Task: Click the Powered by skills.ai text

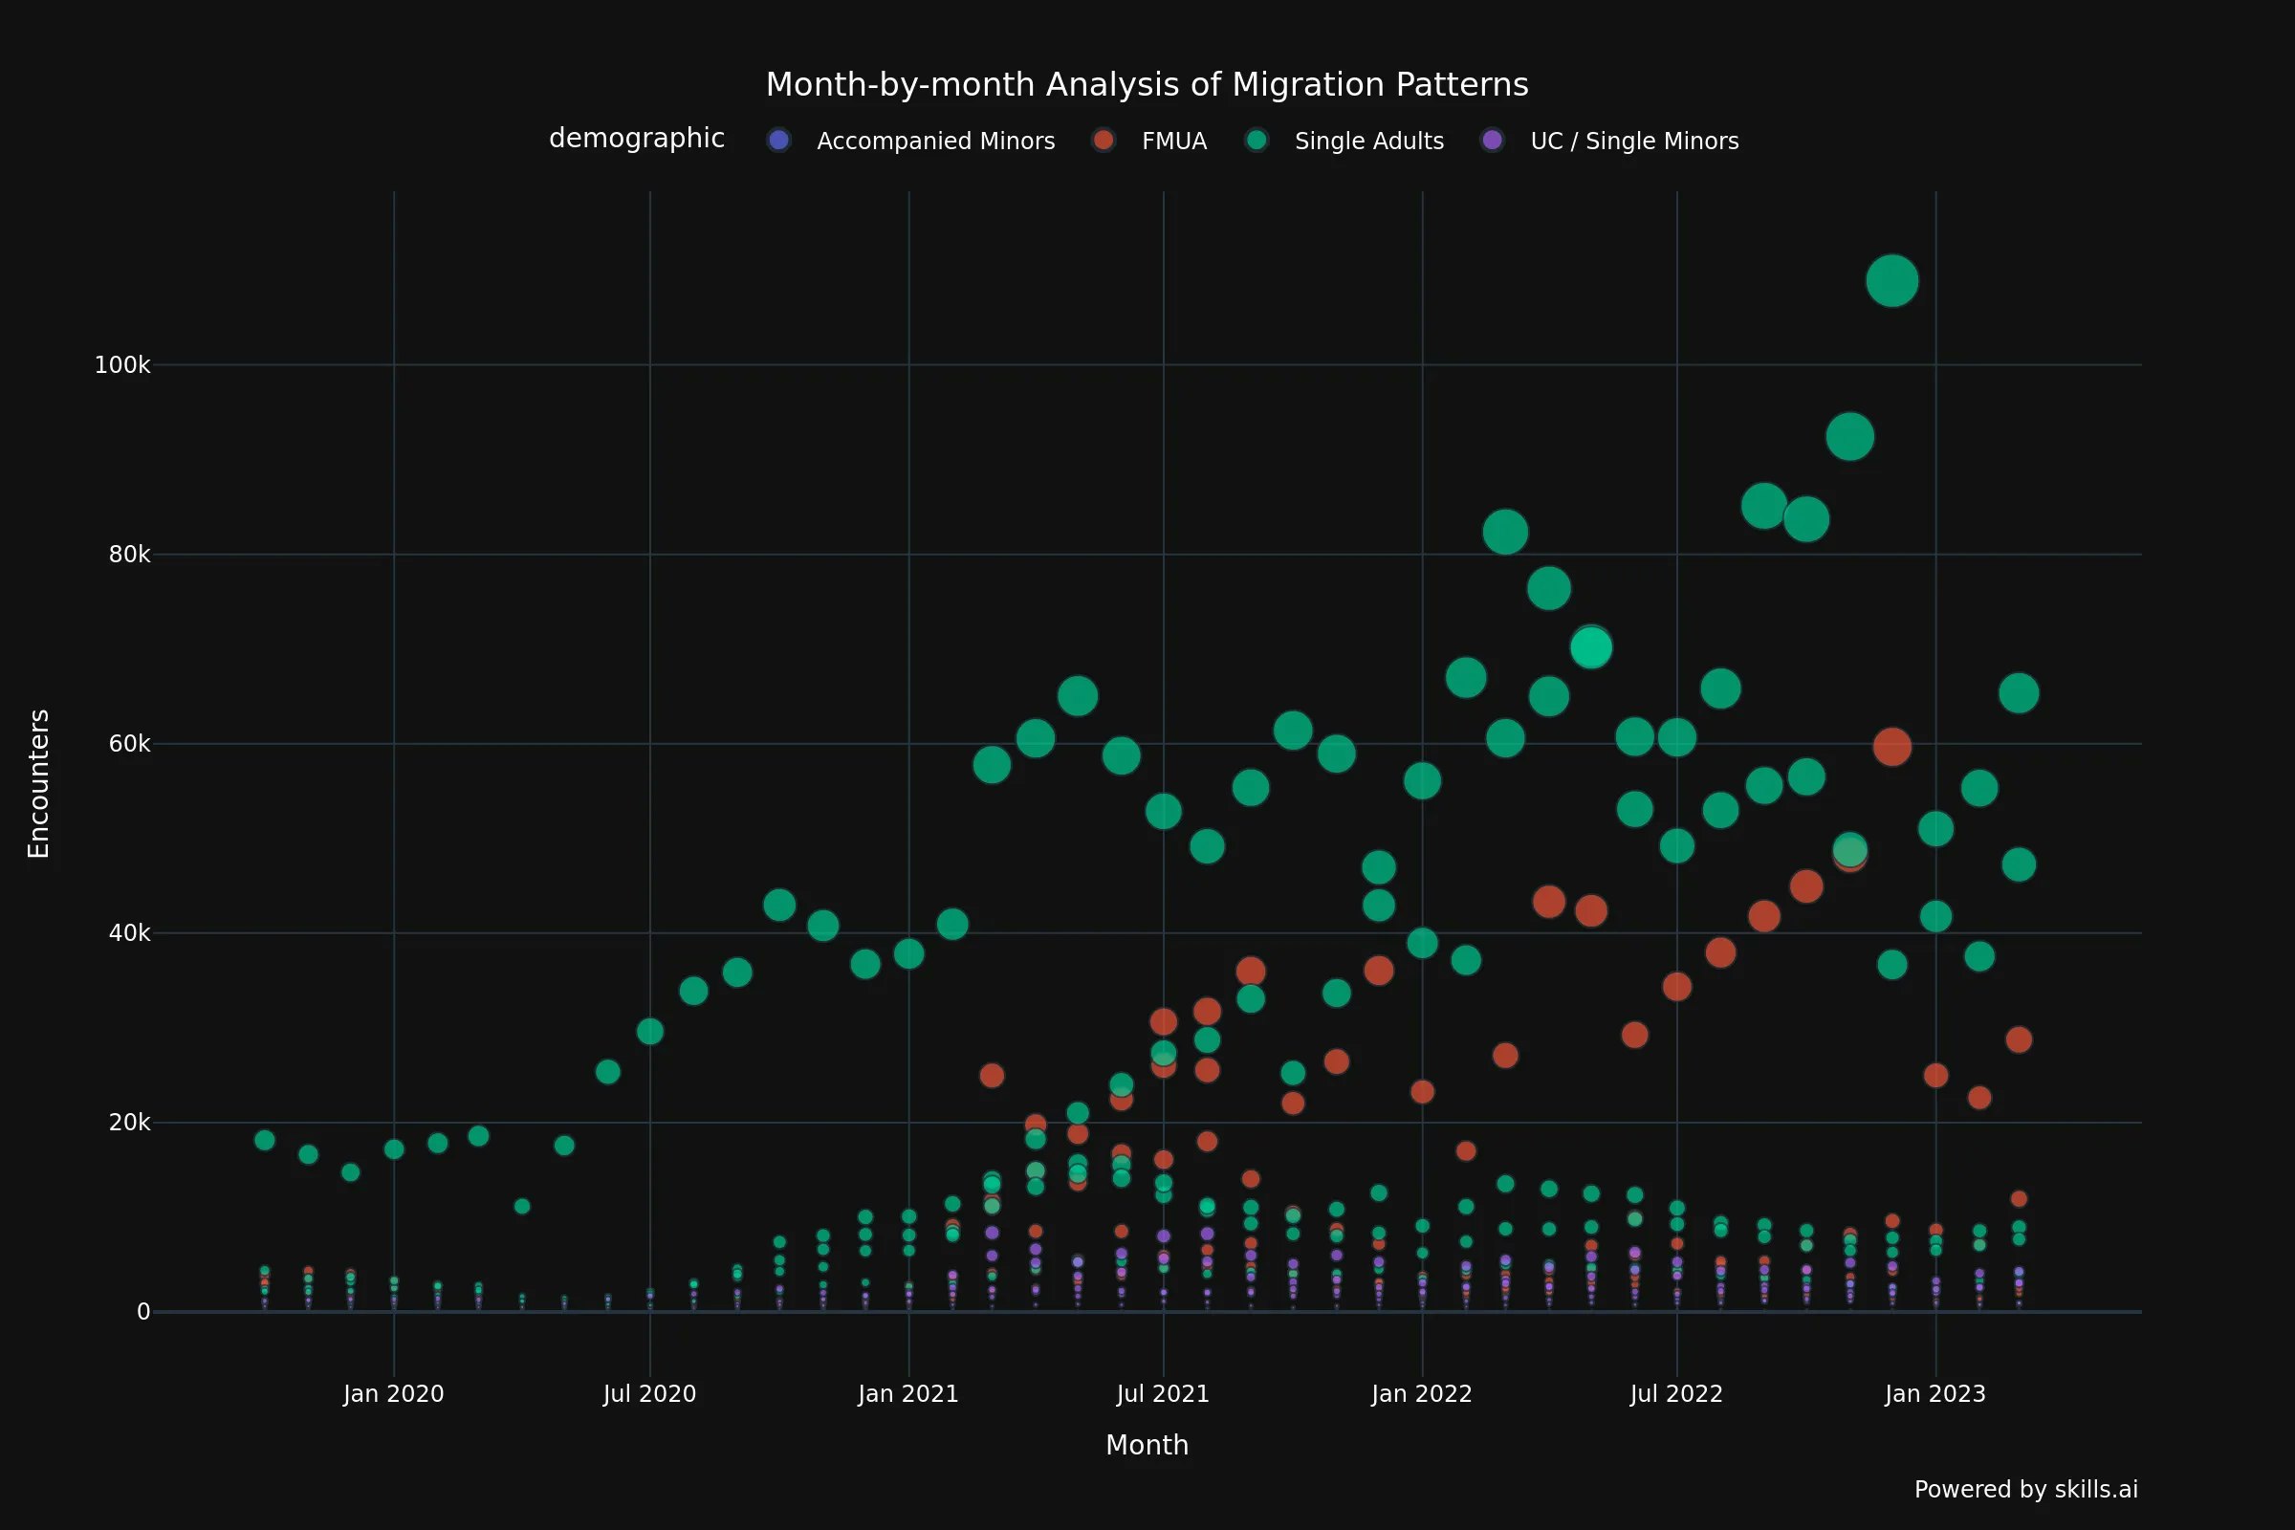Action: [x=2024, y=1489]
